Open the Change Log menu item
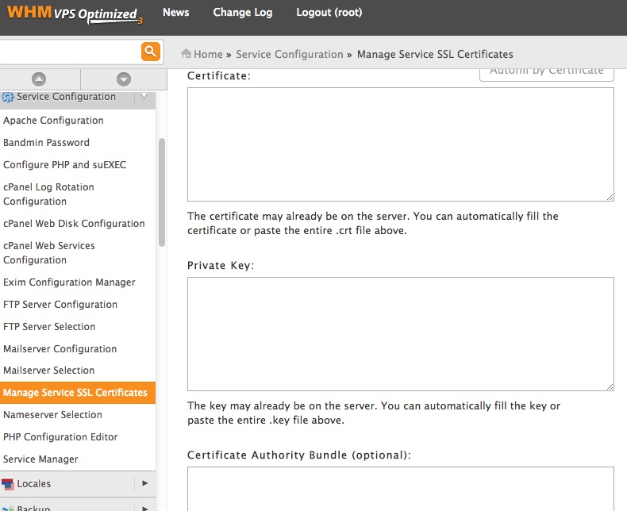Viewport: 627px width, 511px height. 242,13
